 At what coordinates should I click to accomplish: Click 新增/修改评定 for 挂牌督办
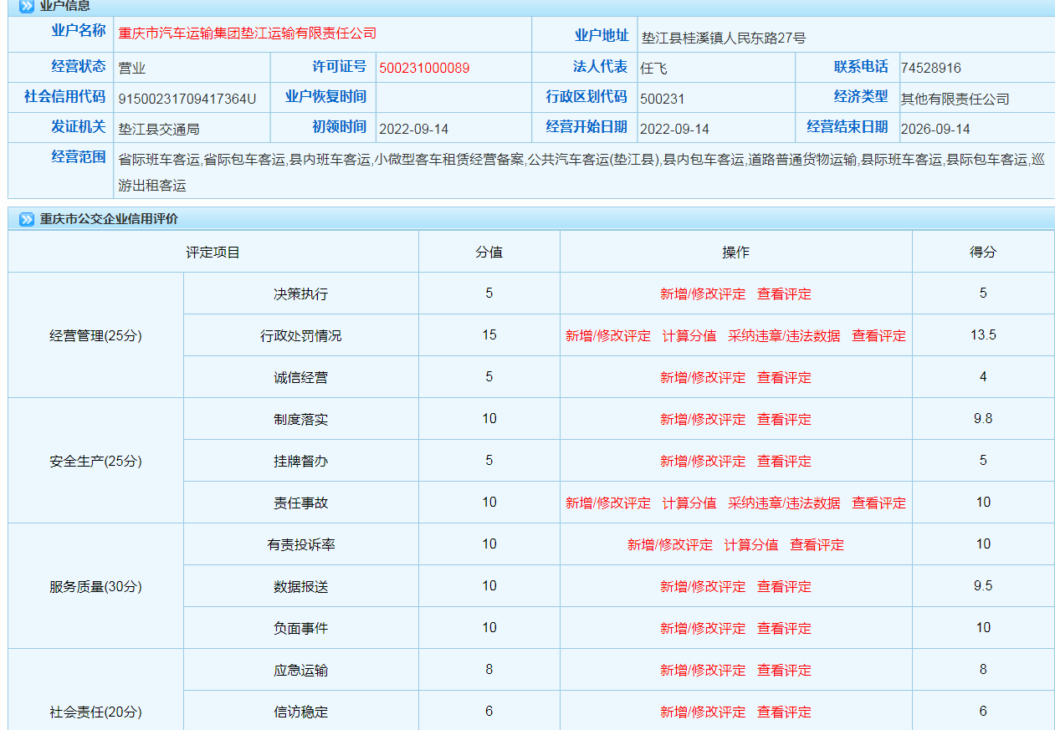[703, 461]
